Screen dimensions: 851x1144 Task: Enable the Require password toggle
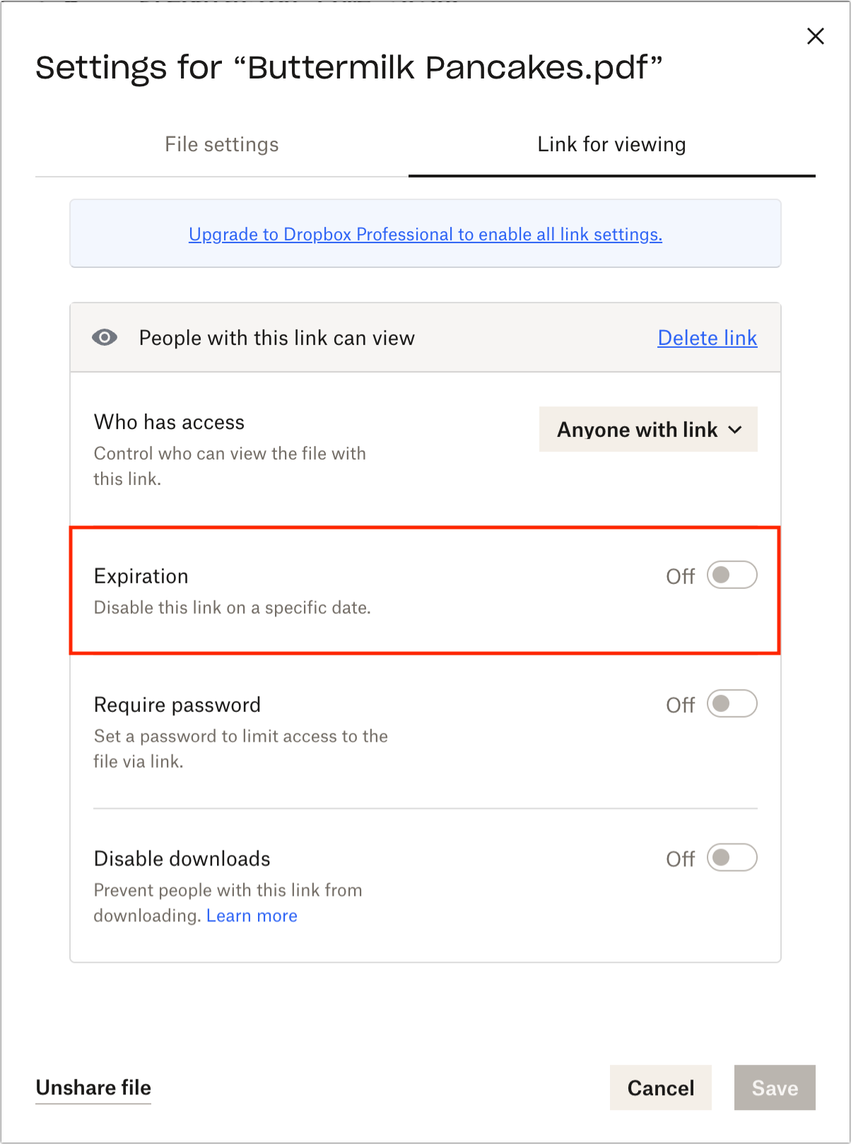coord(732,704)
